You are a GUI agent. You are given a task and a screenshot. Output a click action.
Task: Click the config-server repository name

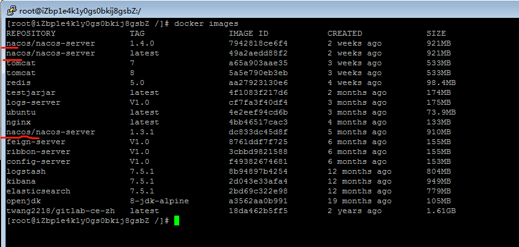pyautogui.click(x=38, y=161)
